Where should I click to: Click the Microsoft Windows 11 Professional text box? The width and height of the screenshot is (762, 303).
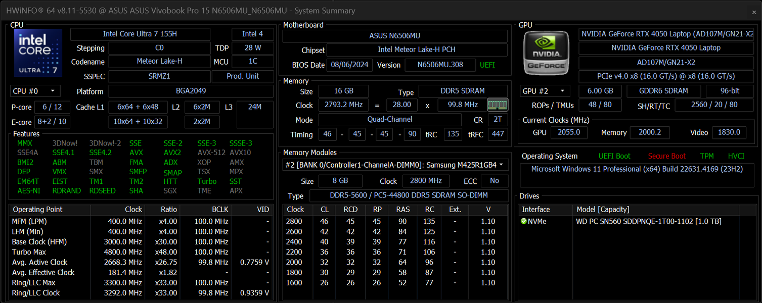coord(637,176)
